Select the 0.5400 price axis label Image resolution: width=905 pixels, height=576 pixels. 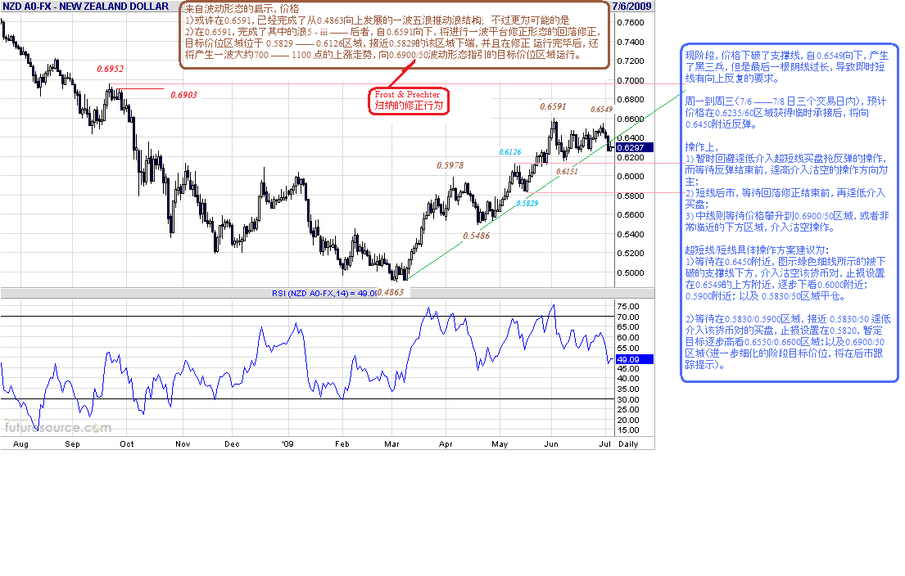pyautogui.click(x=631, y=235)
